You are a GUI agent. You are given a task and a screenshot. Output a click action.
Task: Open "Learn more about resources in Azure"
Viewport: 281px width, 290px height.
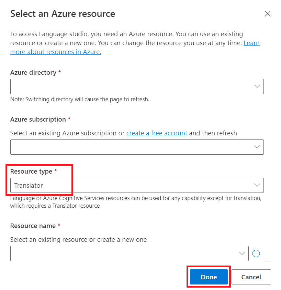point(56,52)
